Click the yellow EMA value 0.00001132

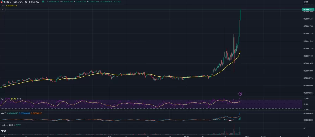11,6
